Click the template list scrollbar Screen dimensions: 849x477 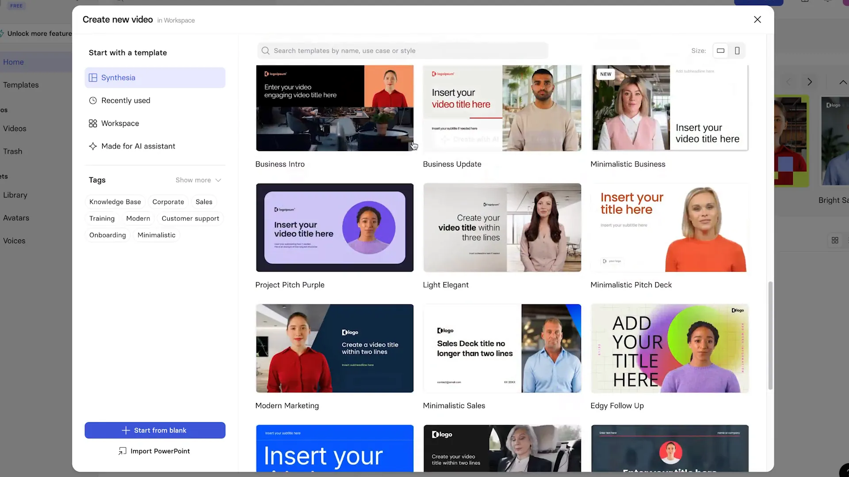click(770, 336)
